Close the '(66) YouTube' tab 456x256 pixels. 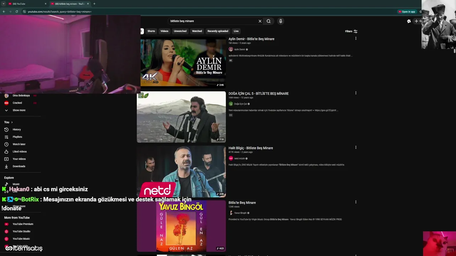coord(46,4)
